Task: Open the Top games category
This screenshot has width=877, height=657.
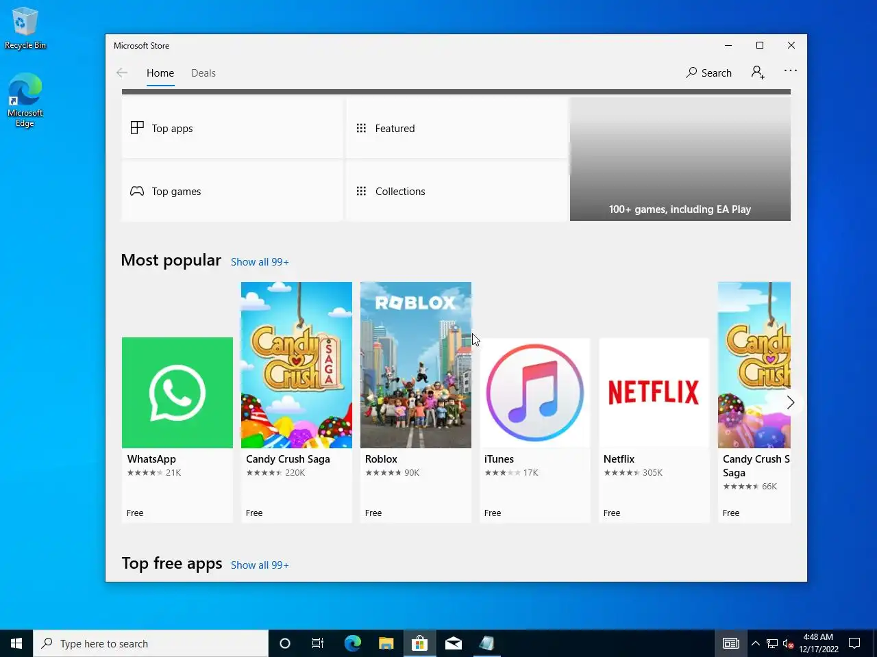Action: [232, 191]
